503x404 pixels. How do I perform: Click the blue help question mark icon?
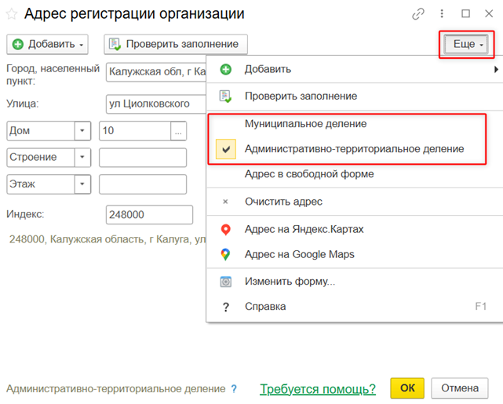[234, 388]
